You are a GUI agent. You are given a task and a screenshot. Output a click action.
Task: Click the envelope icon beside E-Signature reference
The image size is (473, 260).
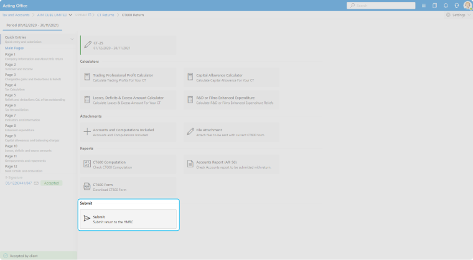pos(37,183)
